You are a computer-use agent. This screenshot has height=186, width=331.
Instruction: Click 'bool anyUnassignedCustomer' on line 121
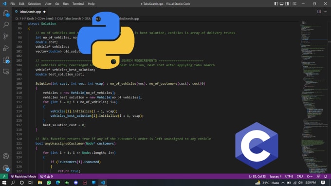[x=59, y=144]
